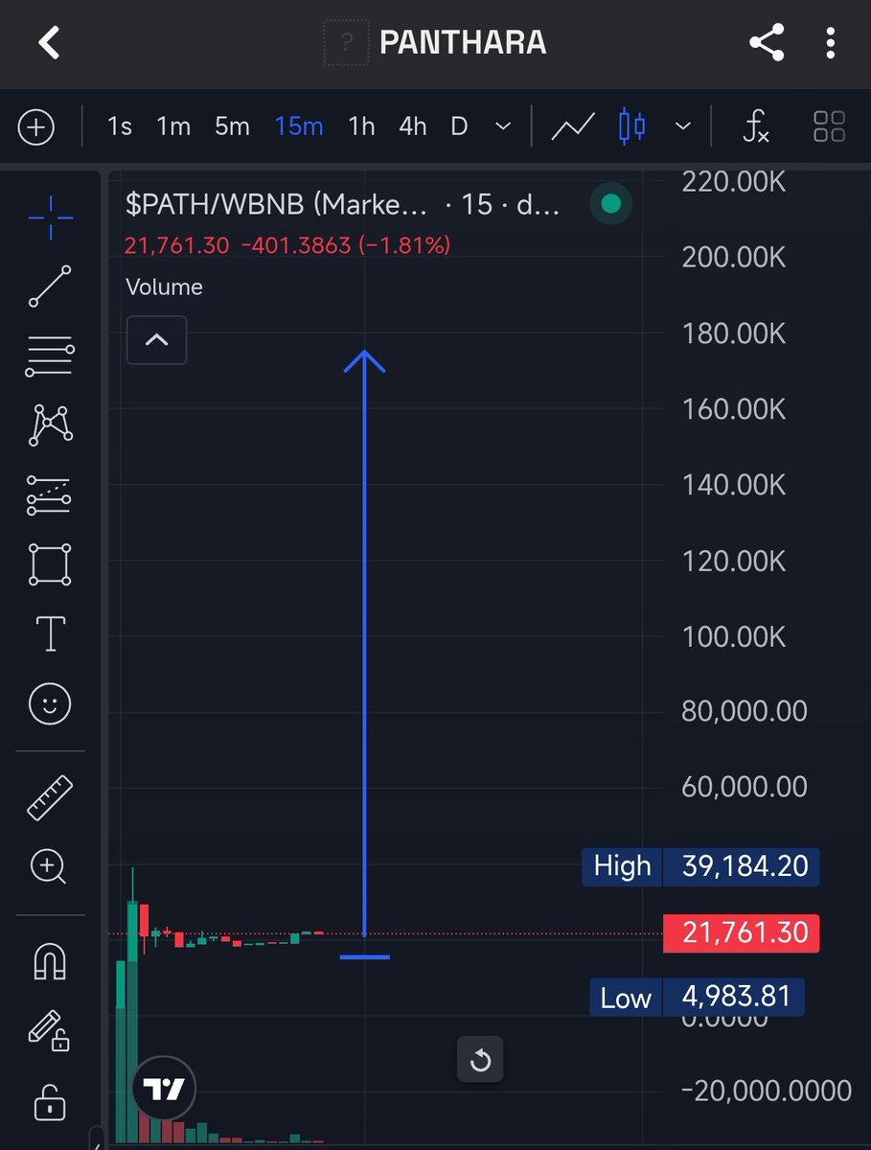Click the $PATH/WBNB symbol title
Screen dimensions: 871x1150
pos(276,204)
